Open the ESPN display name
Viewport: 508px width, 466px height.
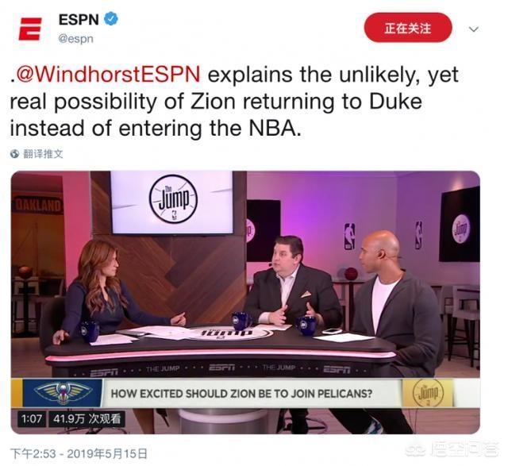(79, 19)
